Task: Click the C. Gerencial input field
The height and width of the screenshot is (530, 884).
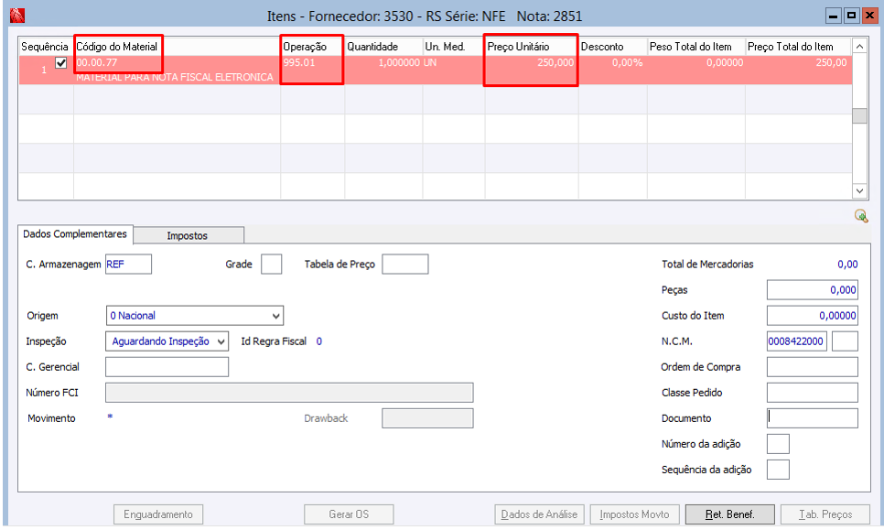Action: coord(167,367)
